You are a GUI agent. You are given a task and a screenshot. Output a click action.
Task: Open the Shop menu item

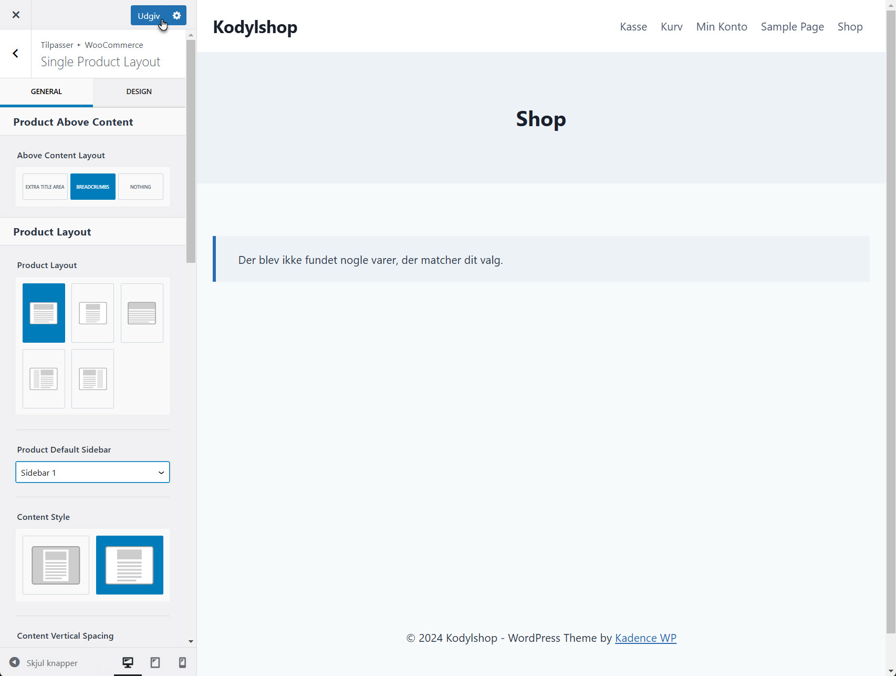pyautogui.click(x=850, y=26)
